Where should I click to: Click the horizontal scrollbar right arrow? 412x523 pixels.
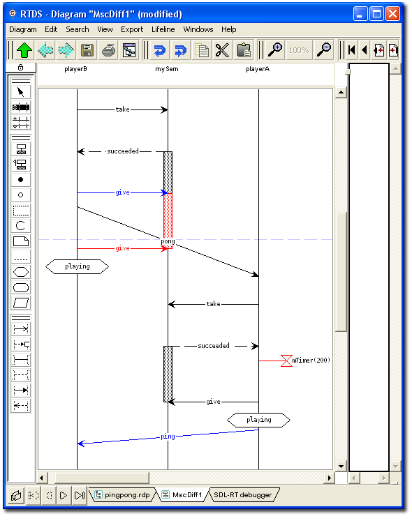click(329, 478)
